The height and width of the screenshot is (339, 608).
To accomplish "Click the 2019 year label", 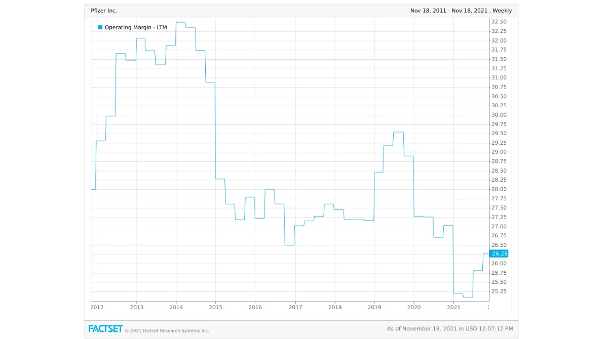I will [374, 307].
